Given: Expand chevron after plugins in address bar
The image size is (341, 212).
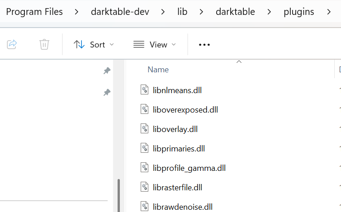Looking at the screenshot, I should pyautogui.click(x=329, y=12).
